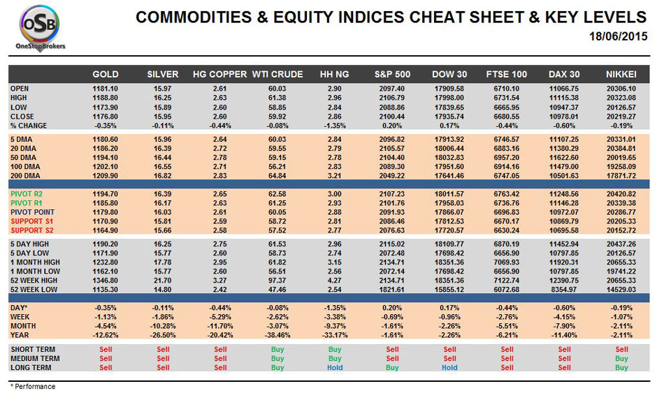Click Nikkei's long term Buy signal
The width and height of the screenshot is (664, 400).
pyautogui.click(x=621, y=367)
